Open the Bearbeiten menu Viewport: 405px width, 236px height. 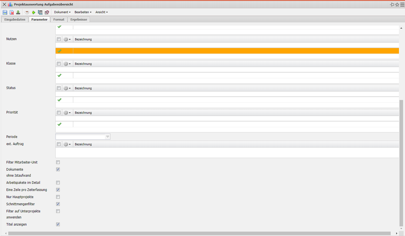click(x=83, y=12)
